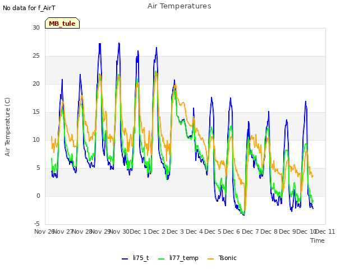
Task: Click the 30 y-axis tick label
Action: click(36, 27)
